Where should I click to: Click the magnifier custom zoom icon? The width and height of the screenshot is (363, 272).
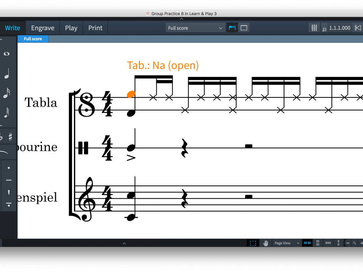pyautogui.click(x=354, y=243)
